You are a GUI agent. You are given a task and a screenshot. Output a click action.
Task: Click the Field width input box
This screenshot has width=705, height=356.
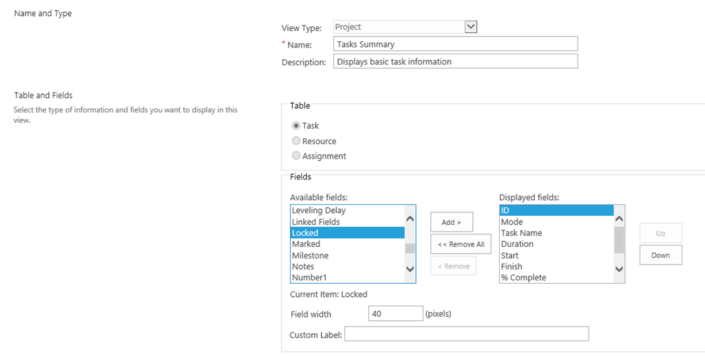coord(396,314)
